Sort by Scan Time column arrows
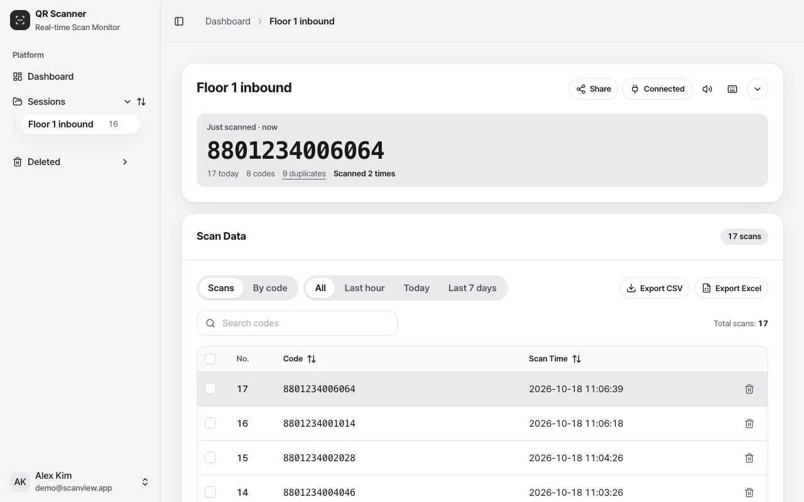Screen dimensions: 804x502 (x=577, y=359)
